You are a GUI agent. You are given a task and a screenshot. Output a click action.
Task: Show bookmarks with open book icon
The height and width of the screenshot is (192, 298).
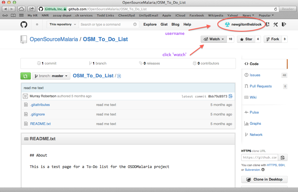(13, 16)
